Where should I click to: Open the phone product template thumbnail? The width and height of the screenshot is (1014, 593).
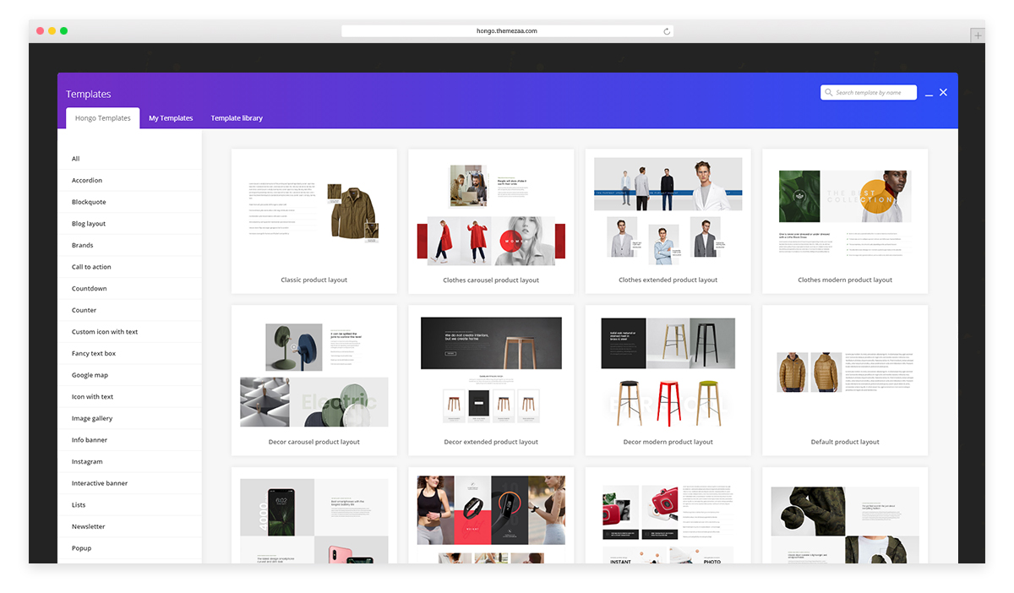click(x=314, y=520)
